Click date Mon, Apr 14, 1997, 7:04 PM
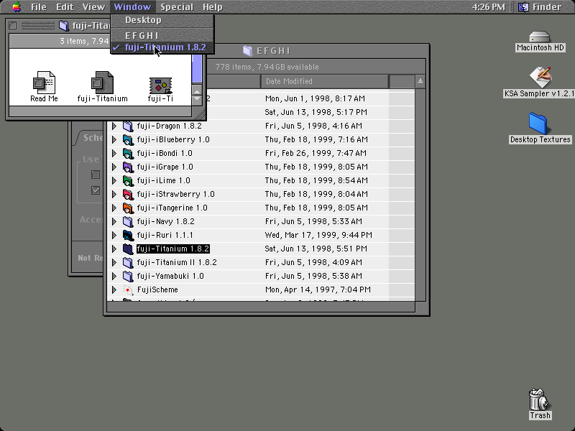Viewport: 575px width, 431px height. tap(318, 290)
